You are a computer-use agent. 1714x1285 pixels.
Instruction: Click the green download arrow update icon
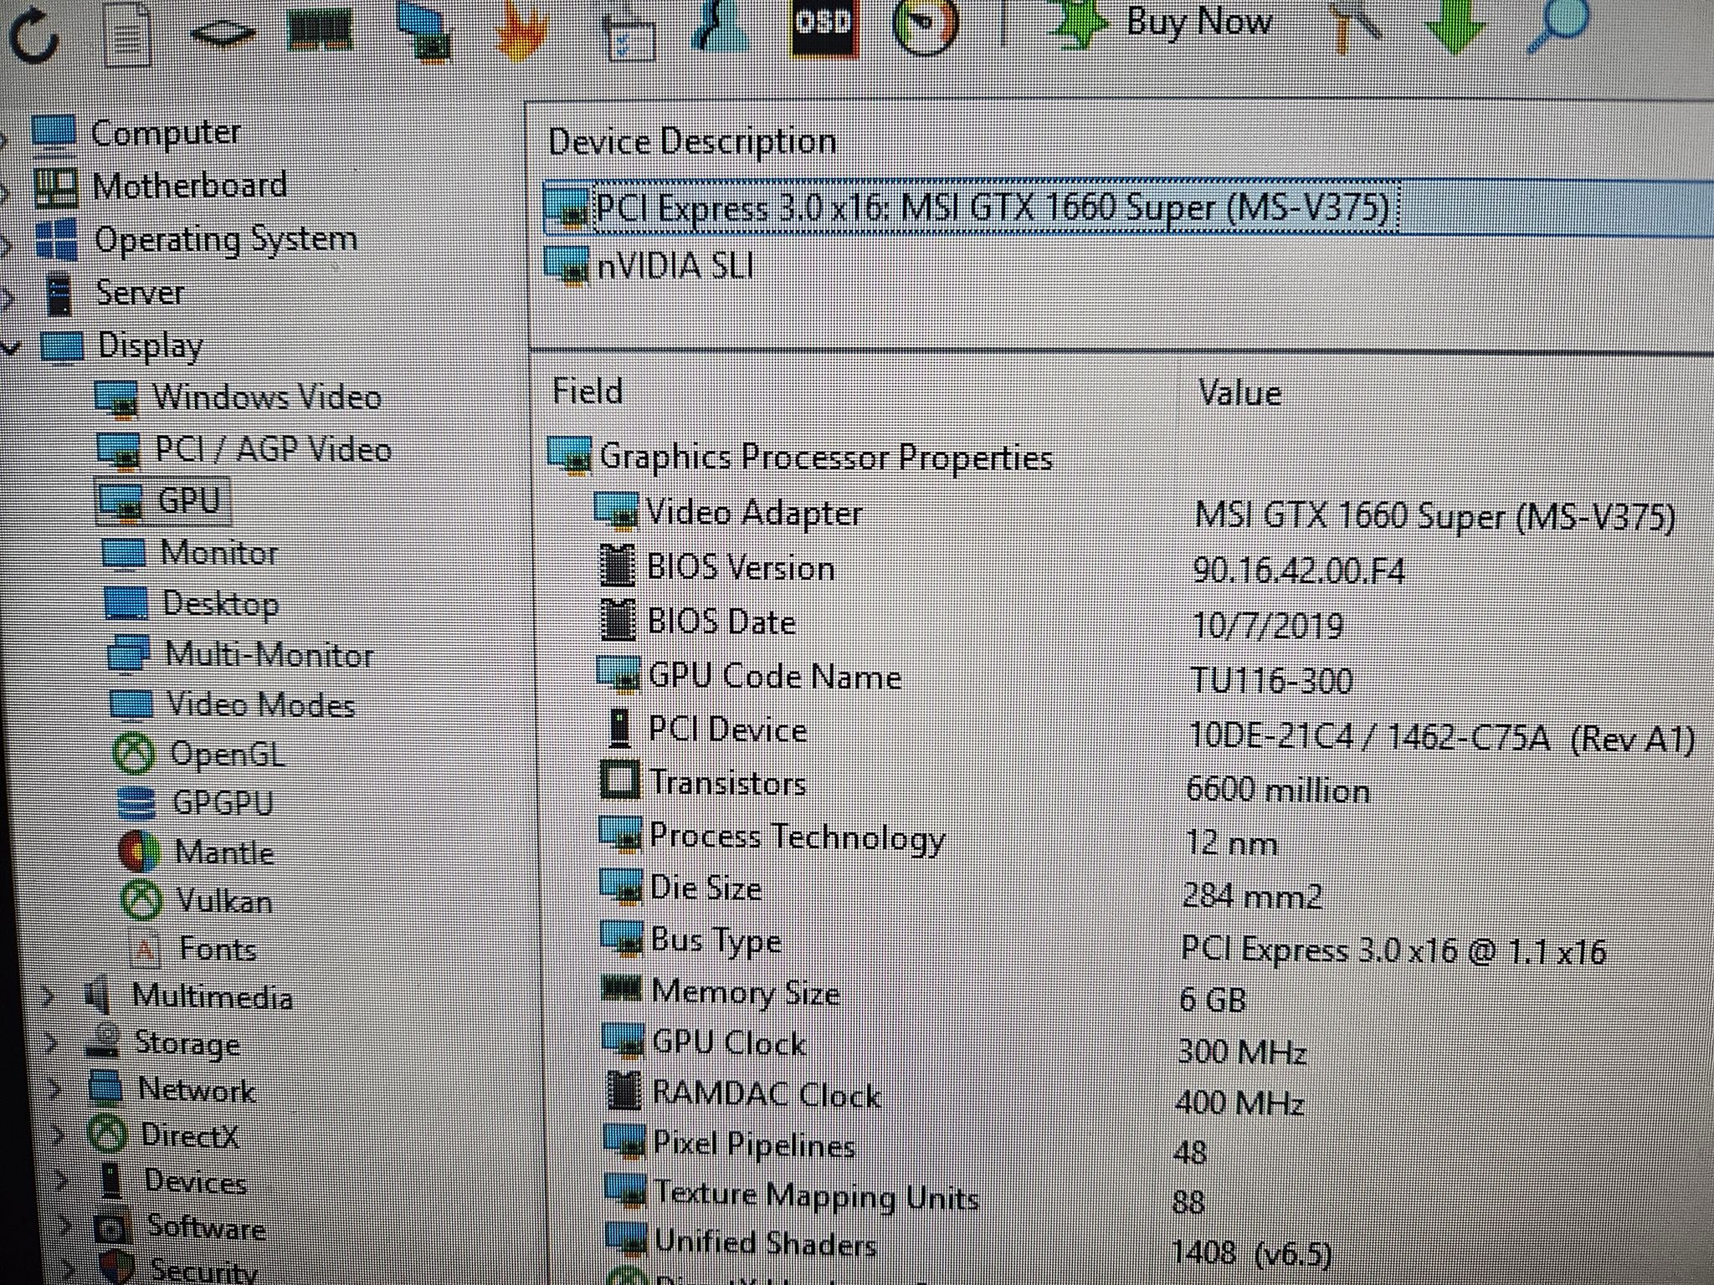[1457, 25]
